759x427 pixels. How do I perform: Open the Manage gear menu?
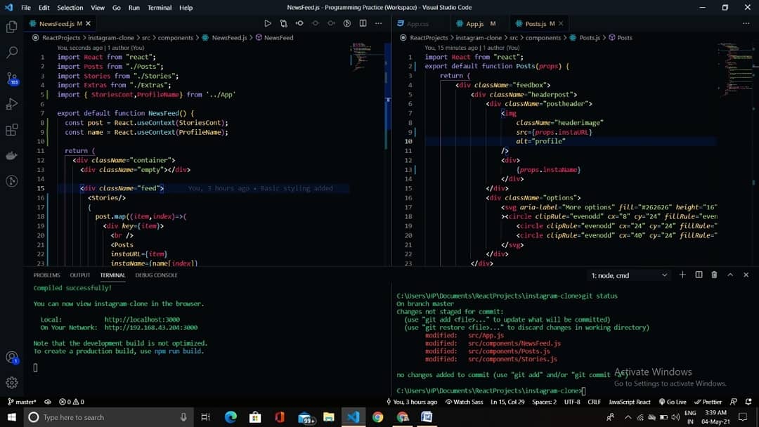12,383
